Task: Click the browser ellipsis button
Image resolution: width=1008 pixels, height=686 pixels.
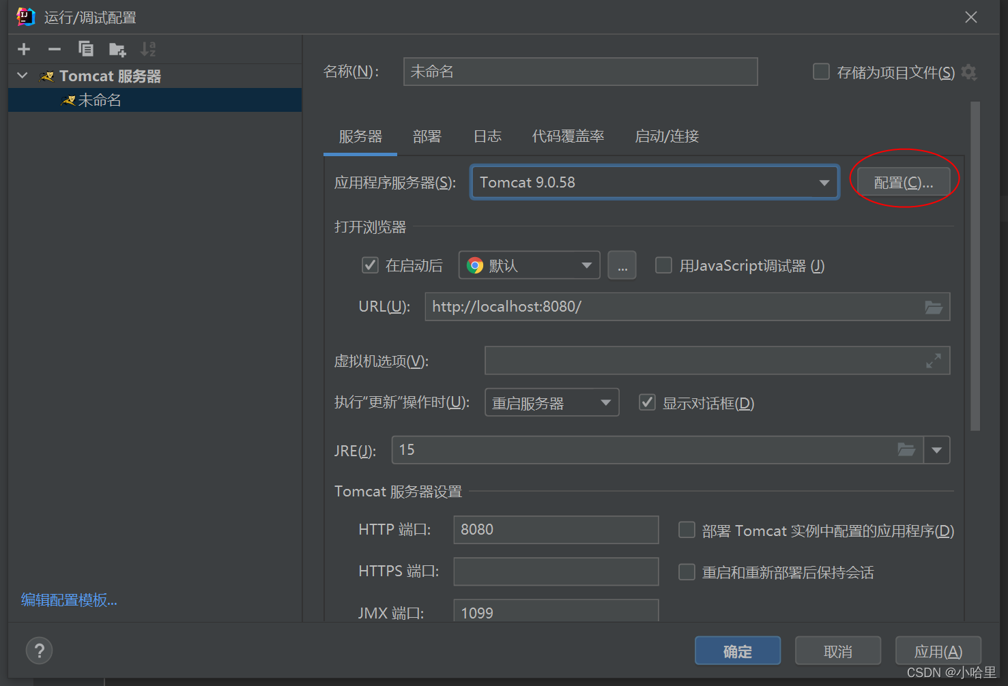Action: [x=622, y=265]
